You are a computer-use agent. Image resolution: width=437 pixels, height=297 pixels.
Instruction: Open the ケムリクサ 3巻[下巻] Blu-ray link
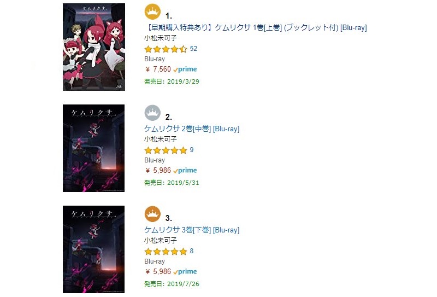[x=191, y=230]
